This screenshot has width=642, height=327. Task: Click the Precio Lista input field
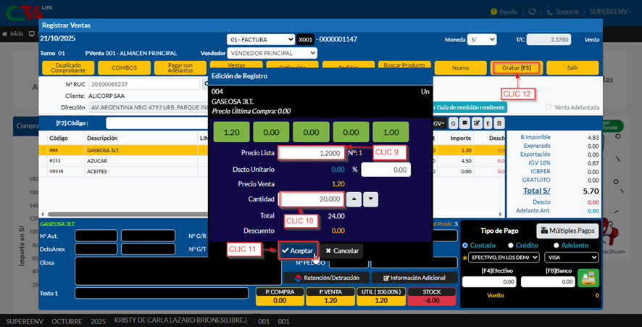click(x=312, y=153)
